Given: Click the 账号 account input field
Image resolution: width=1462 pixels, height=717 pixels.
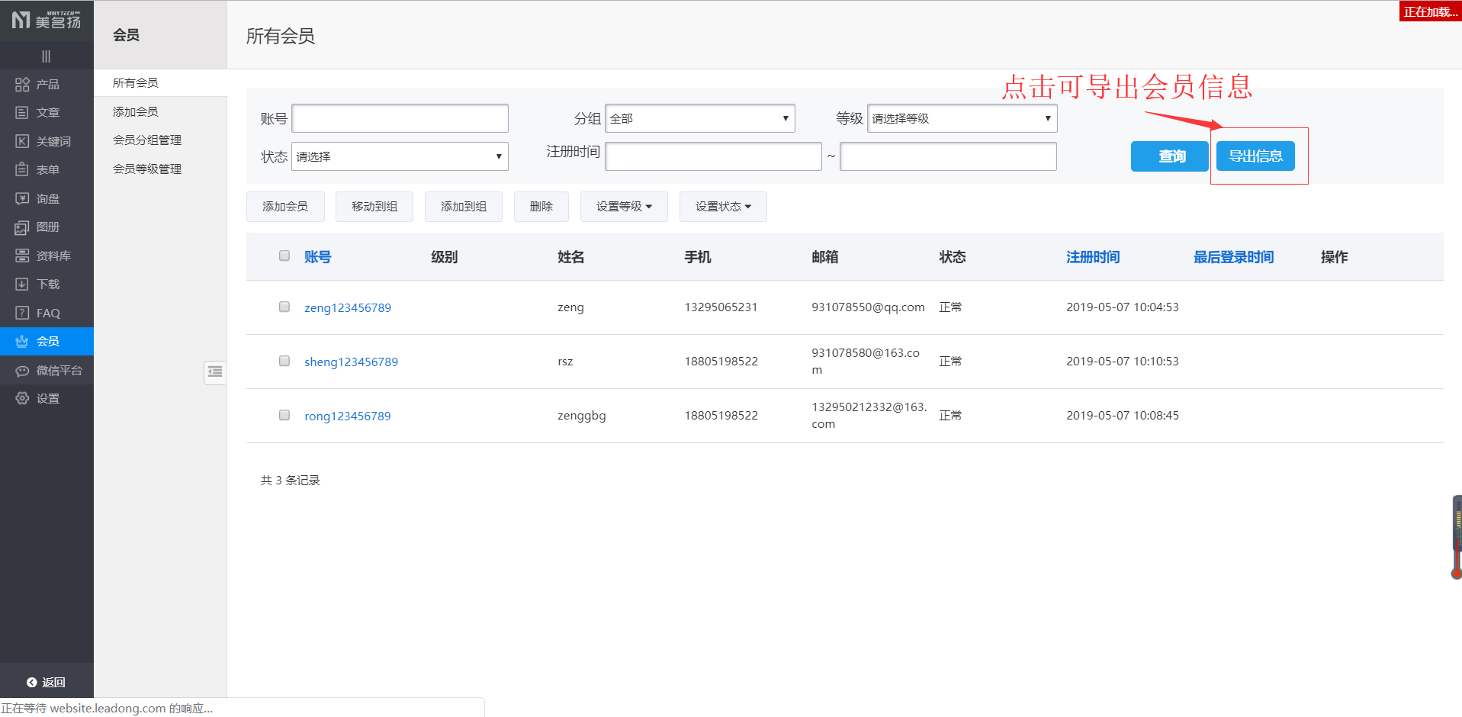Looking at the screenshot, I should (400, 118).
